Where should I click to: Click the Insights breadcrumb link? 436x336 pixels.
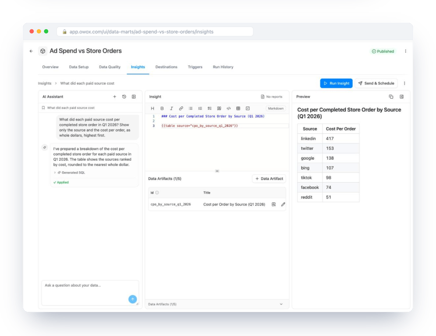coord(45,83)
